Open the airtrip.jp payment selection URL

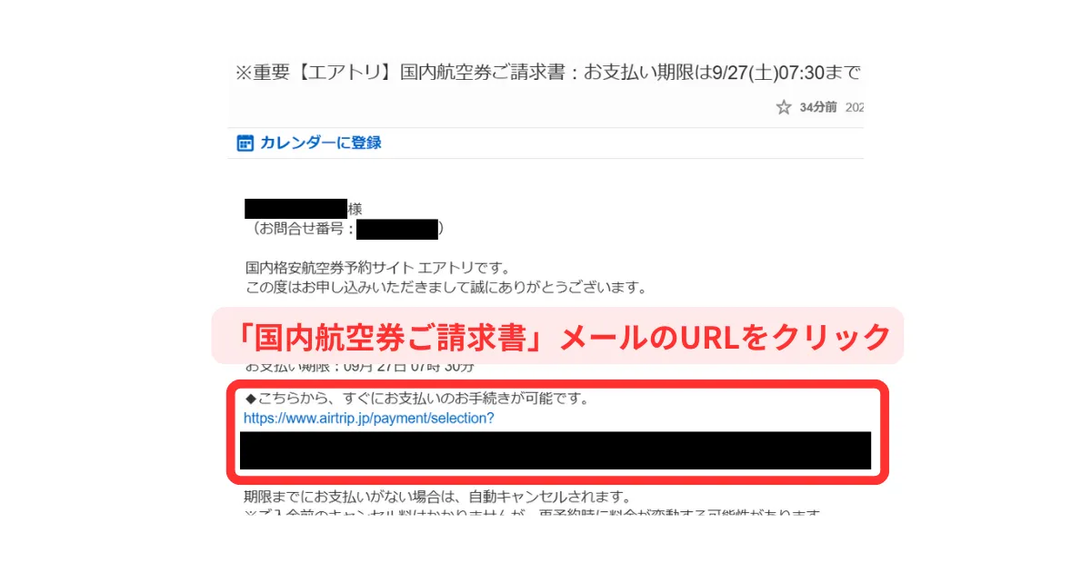pyautogui.click(x=368, y=419)
